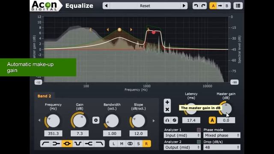Copy settings A to B arrow
This screenshot has width=274, height=154.
(x=220, y=6)
